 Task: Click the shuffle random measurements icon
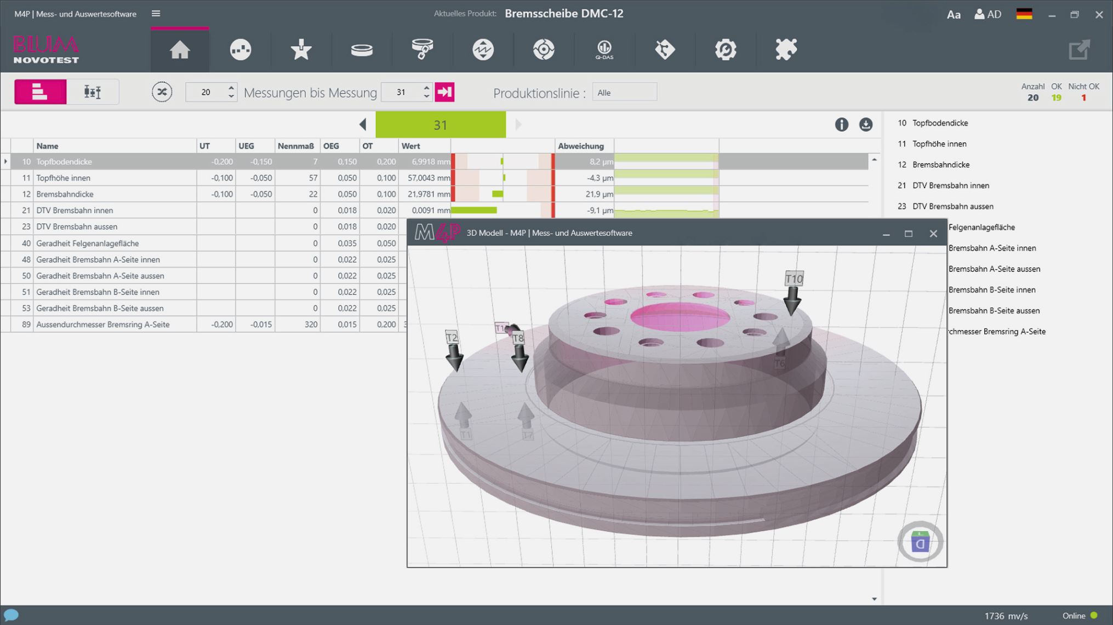tap(162, 92)
